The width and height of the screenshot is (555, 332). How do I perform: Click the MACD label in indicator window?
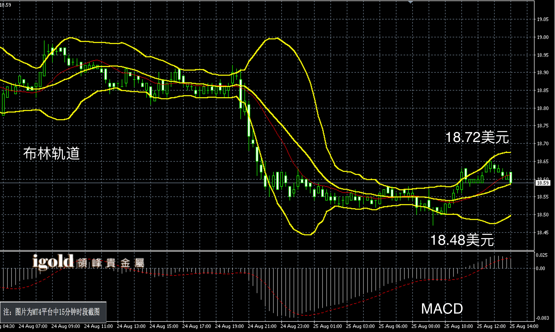tap(442, 309)
